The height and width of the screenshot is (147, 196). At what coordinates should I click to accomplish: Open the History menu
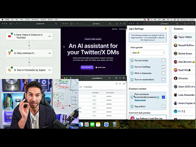click(27, 20)
